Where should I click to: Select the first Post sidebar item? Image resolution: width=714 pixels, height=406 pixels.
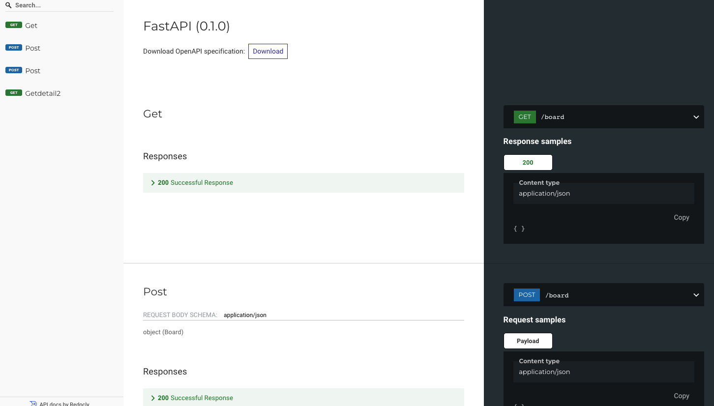click(x=61, y=48)
